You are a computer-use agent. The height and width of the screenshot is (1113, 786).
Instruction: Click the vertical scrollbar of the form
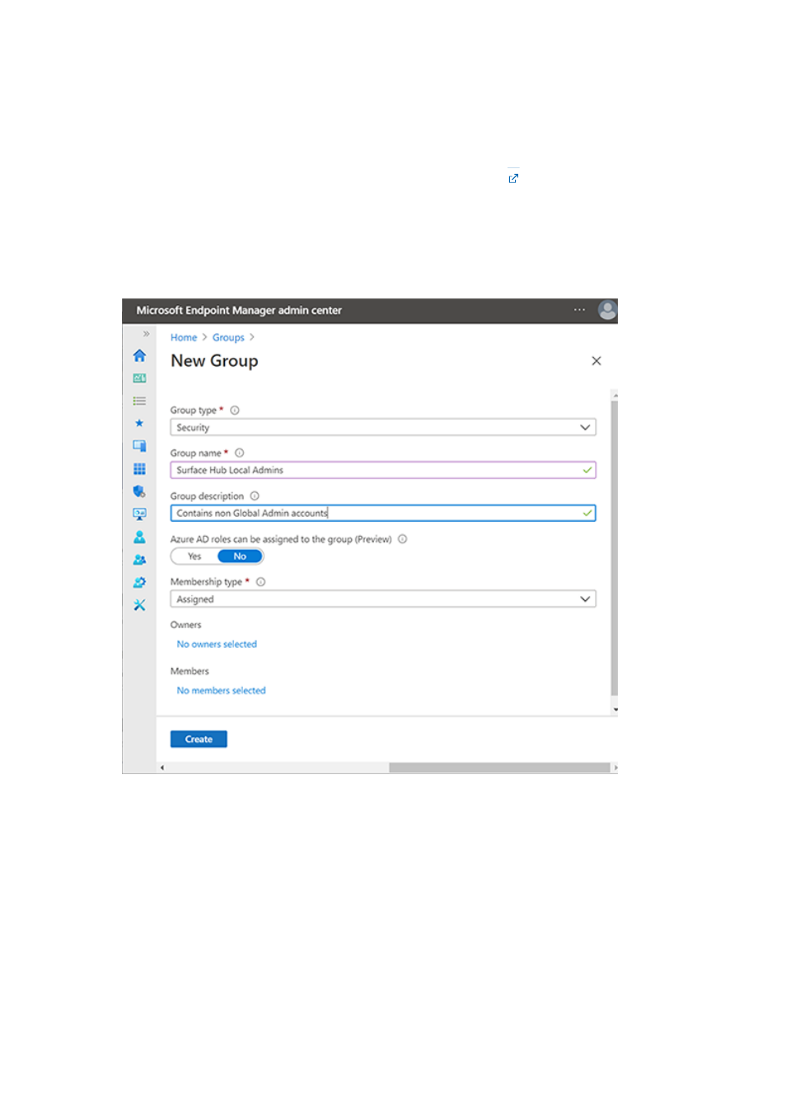[615, 548]
